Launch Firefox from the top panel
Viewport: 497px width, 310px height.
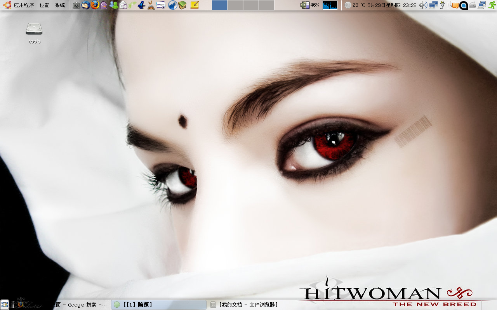point(95,5)
